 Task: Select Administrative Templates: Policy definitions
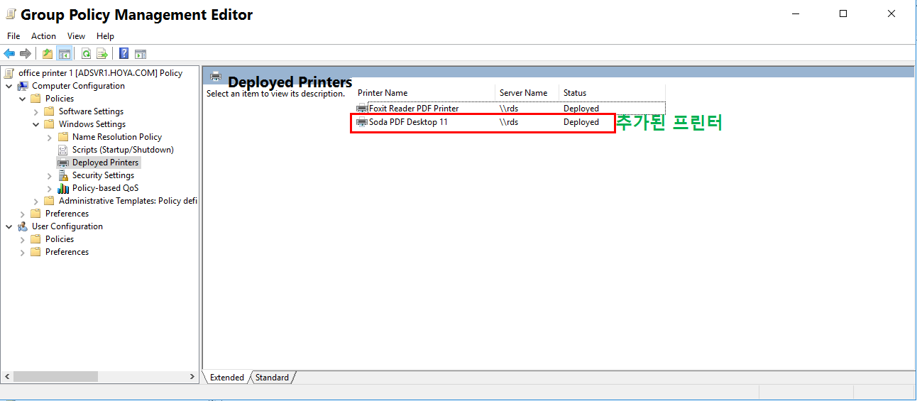pyautogui.click(x=128, y=201)
